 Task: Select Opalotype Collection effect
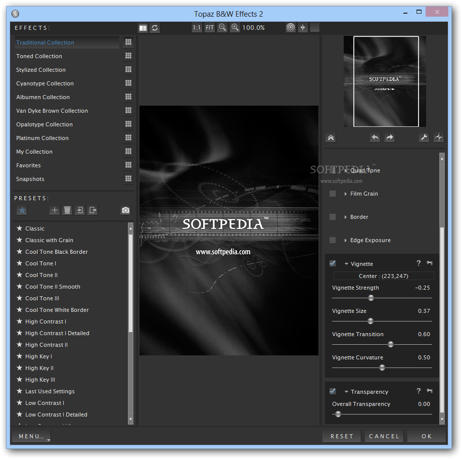click(x=44, y=124)
